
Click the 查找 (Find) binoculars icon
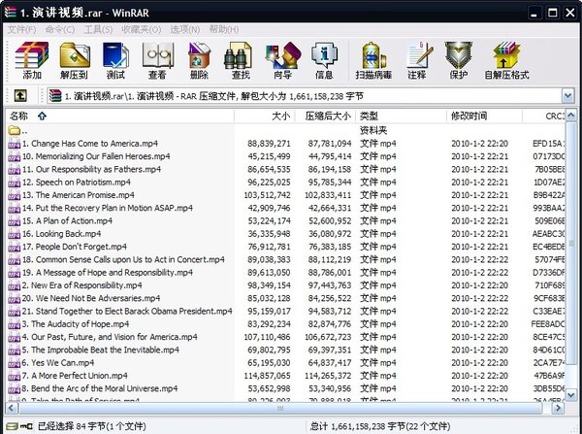click(238, 55)
